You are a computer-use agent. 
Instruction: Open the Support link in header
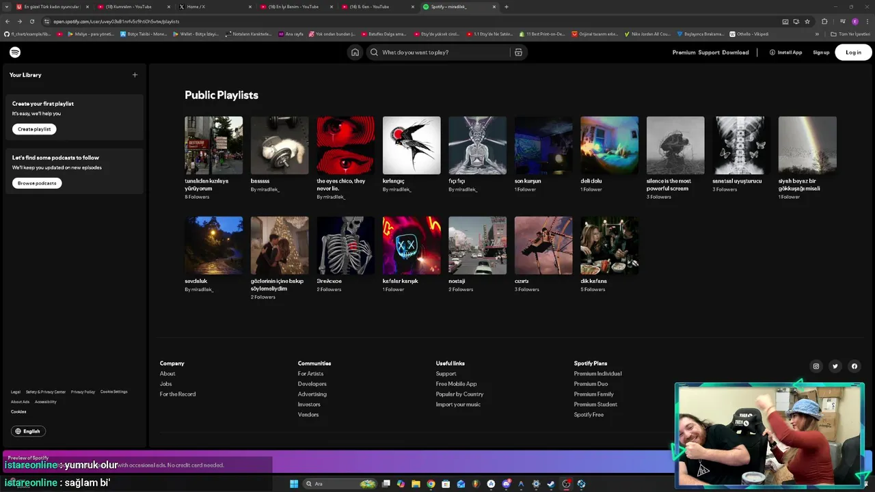709,52
